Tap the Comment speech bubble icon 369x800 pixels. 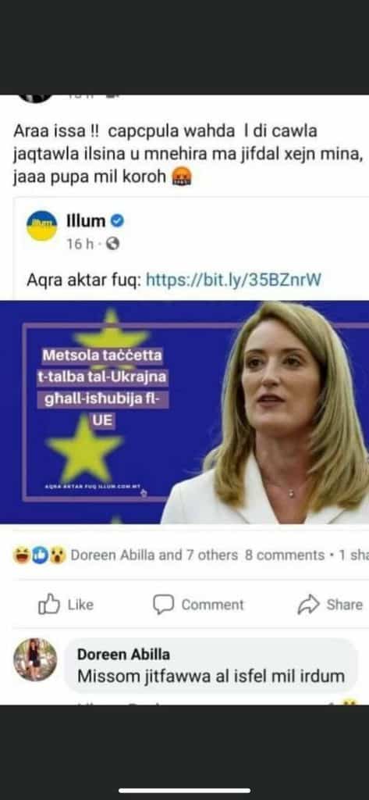[164, 605]
